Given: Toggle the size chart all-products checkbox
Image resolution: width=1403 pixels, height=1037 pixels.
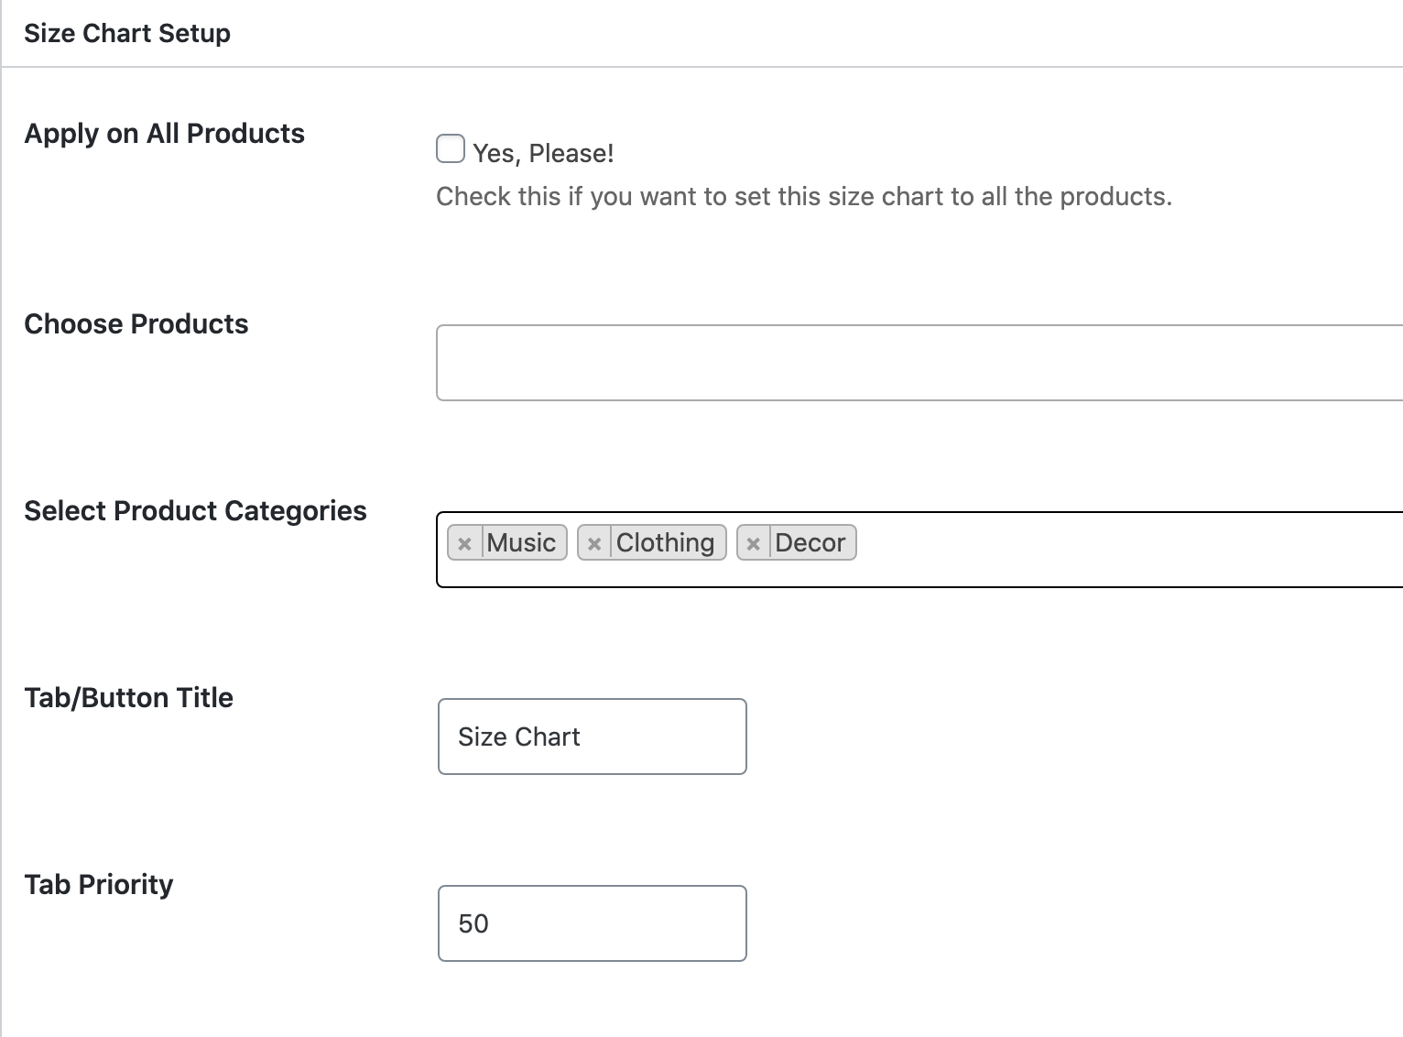Looking at the screenshot, I should [450, 147].
